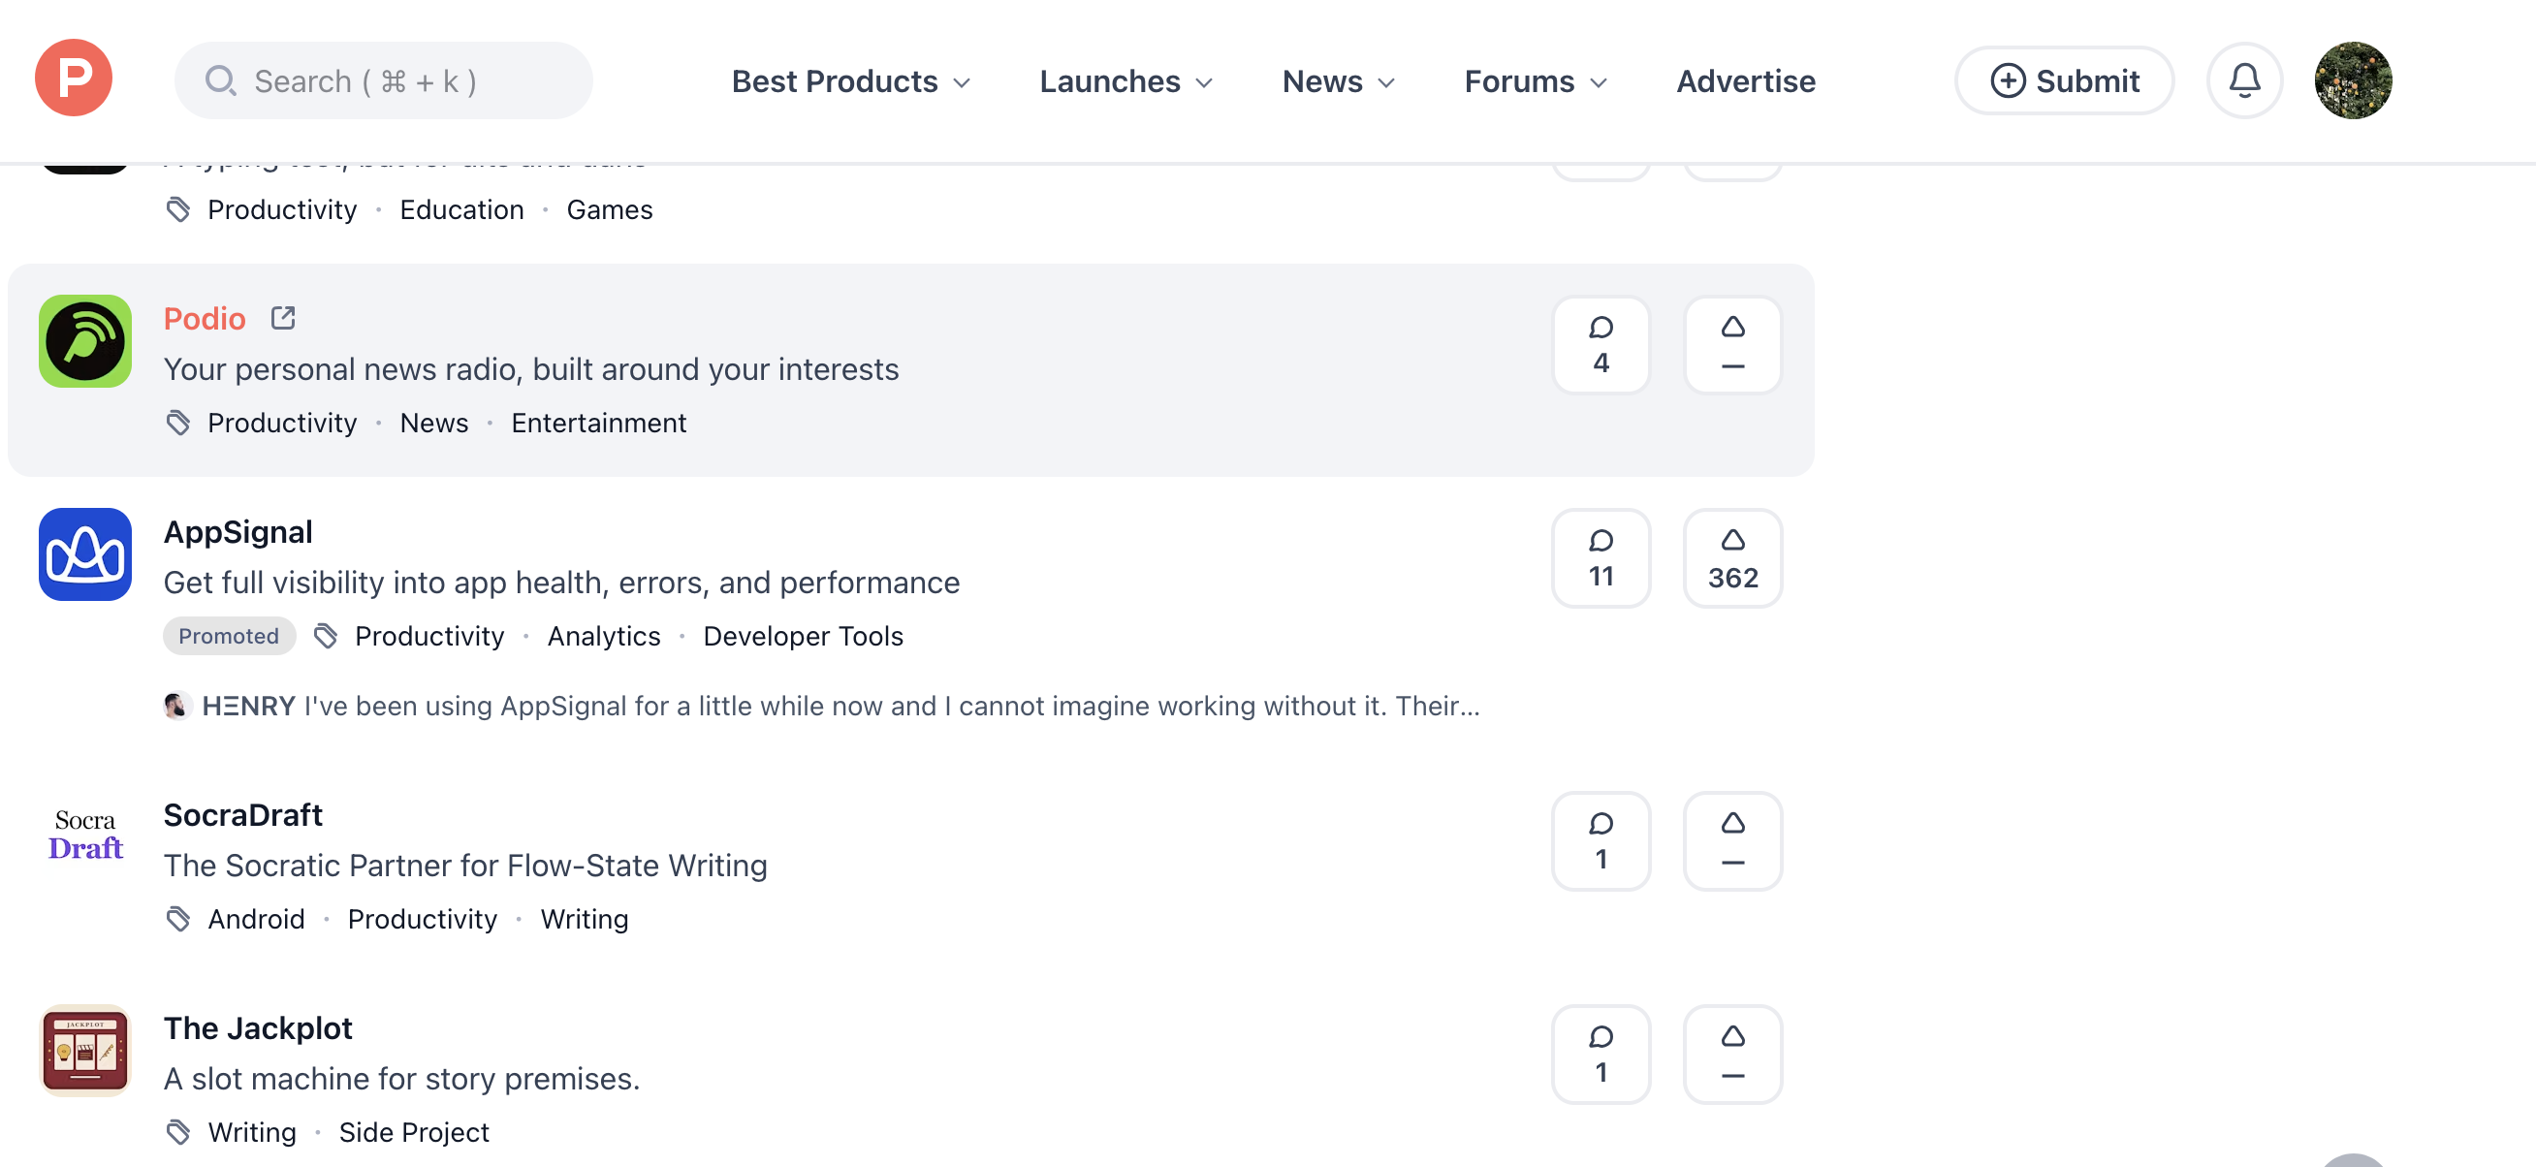The width and height of the screenshot is (2536, 1167).
Task: Open comments for Podio
Action: pos(1601,345)
